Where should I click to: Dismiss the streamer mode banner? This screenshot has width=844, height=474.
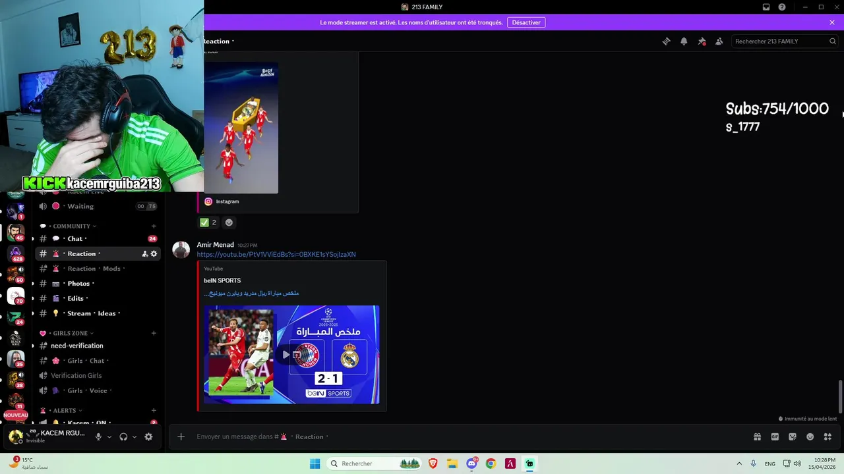832,22
